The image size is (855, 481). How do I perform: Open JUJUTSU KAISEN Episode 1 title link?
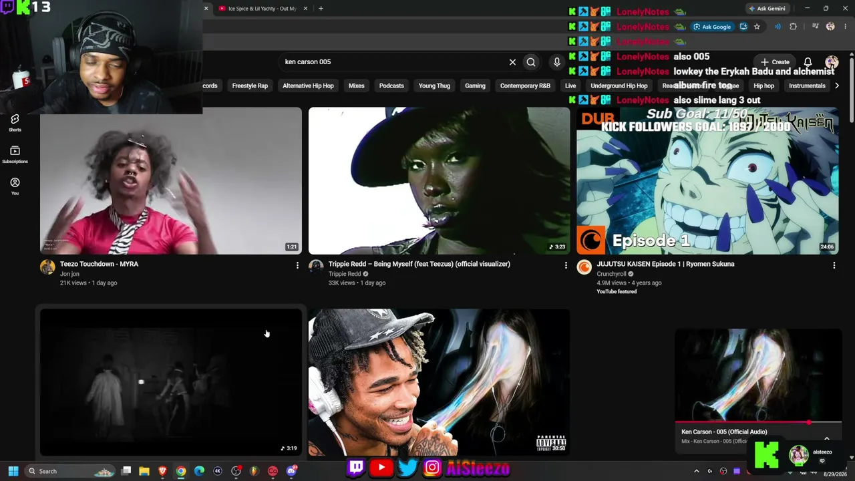[x=665, y=264]
